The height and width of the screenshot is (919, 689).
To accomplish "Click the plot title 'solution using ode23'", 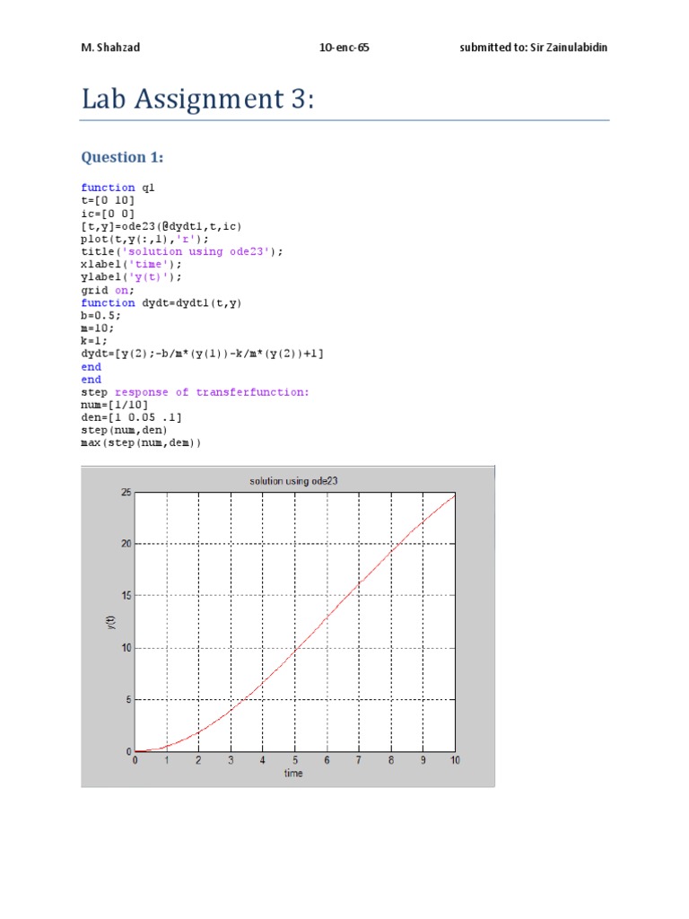I will (x=293, y=481).
